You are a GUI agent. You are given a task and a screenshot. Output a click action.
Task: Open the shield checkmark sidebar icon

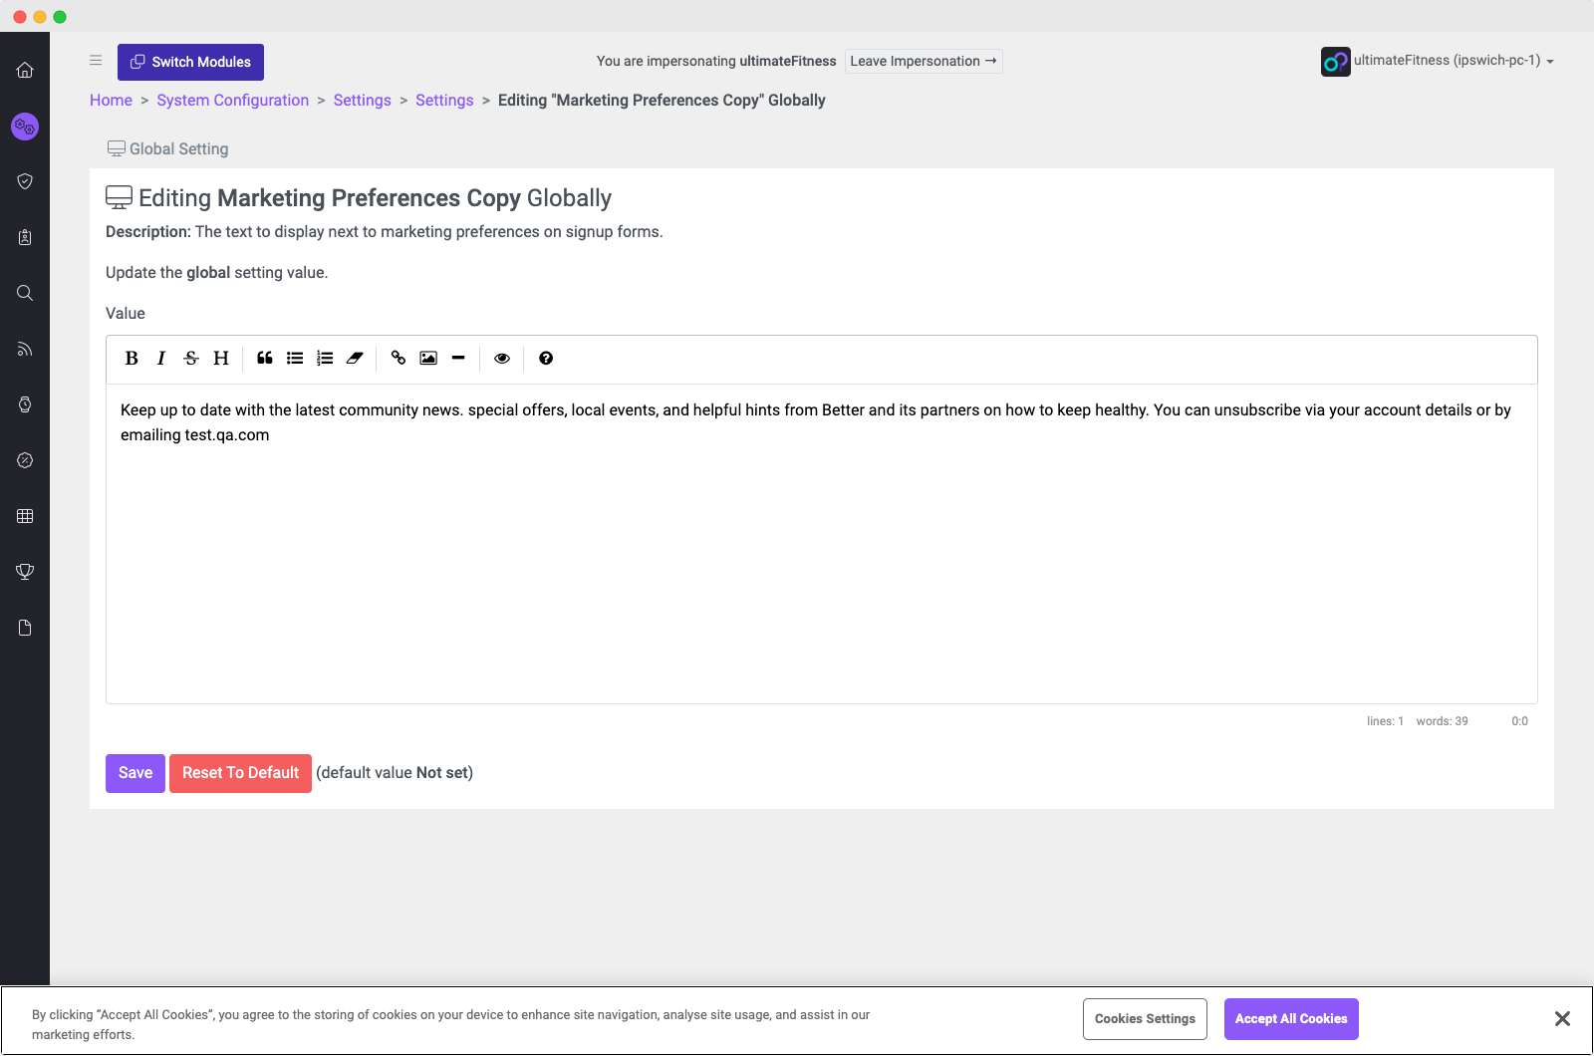tap(25, 181)
